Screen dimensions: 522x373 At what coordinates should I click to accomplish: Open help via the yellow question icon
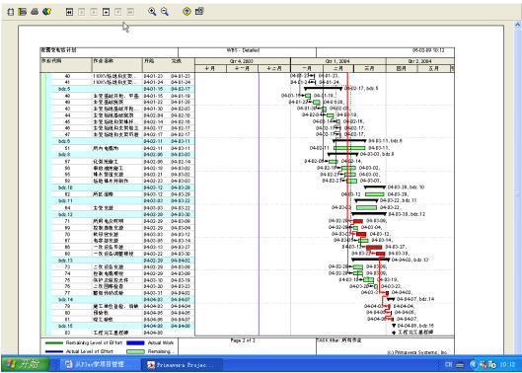tap(187, 12)
